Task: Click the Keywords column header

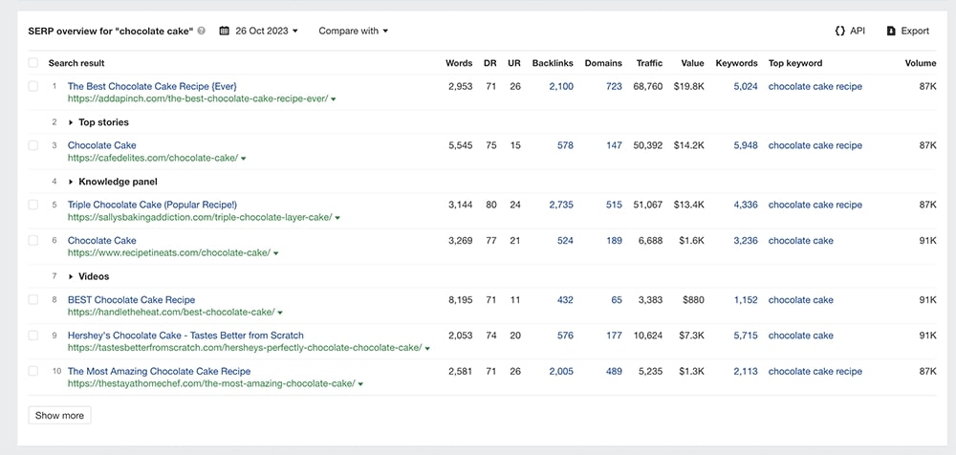Action: point(736,63)
